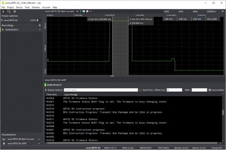
Task: Auto-scale graph vertically with green arrows icon
Action: [x=81, y=11]
